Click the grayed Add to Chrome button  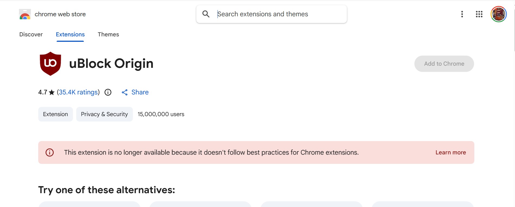444,64
